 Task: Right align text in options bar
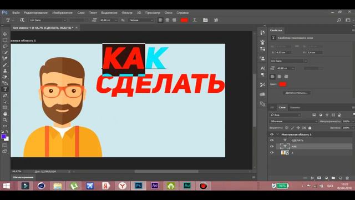tap(174, 20)
